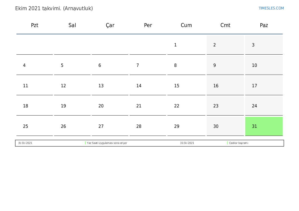The height and width of the screenshot is (211, 299).
Task: Click the Cadılar bayramı event label
Action: [238, 143]
